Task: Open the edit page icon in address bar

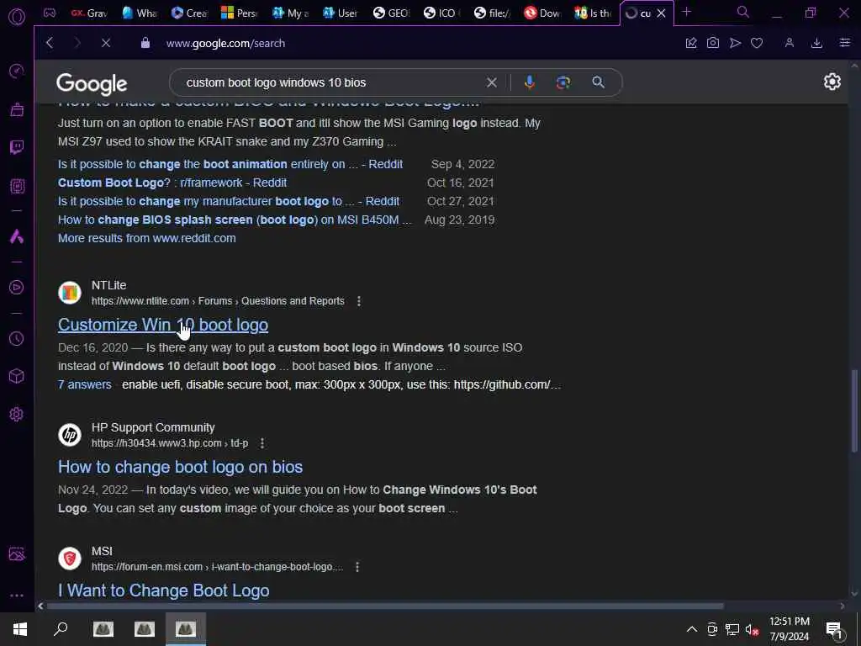Action: click(691, 43)
